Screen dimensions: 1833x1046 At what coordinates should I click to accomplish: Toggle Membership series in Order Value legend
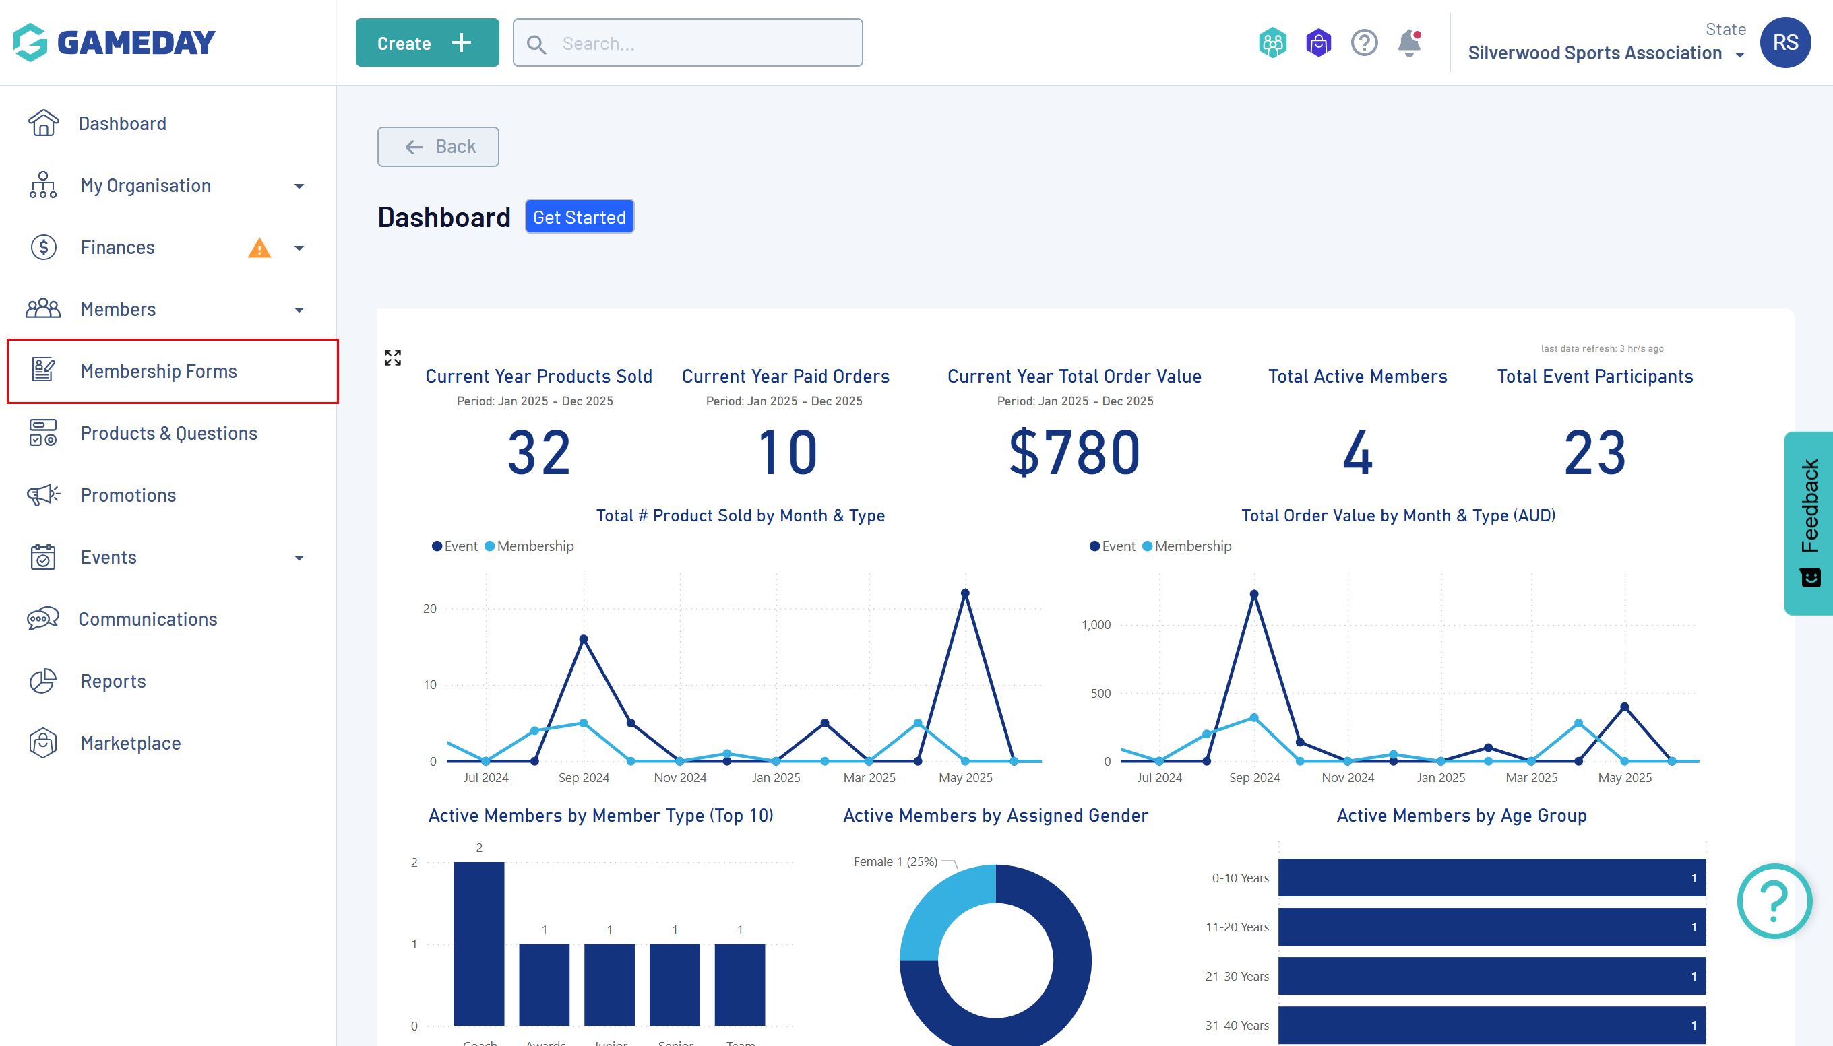click(1187, 546)
